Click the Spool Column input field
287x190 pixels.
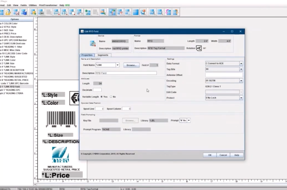pyautogui.click(x=126, y=109)
